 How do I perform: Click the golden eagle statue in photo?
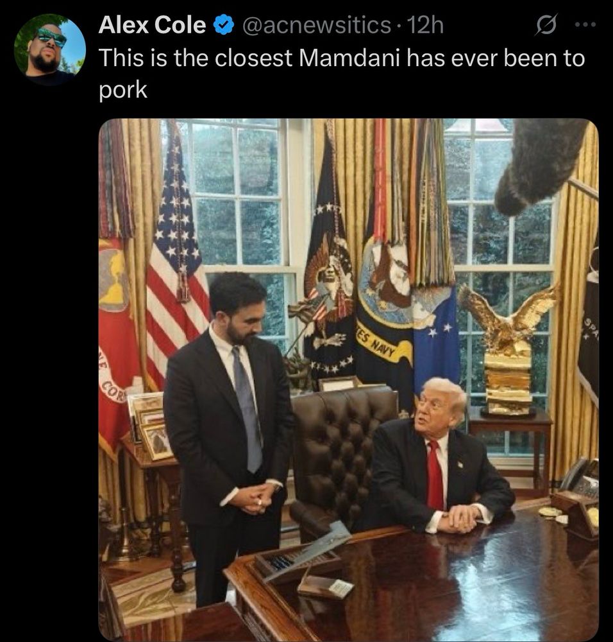pos(507,348)
